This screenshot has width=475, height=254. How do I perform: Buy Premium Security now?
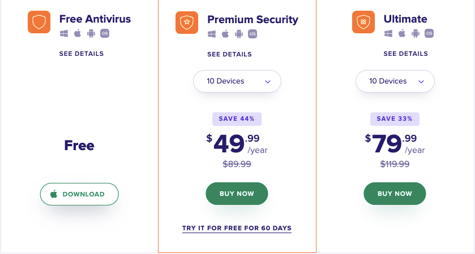(237, 194)
